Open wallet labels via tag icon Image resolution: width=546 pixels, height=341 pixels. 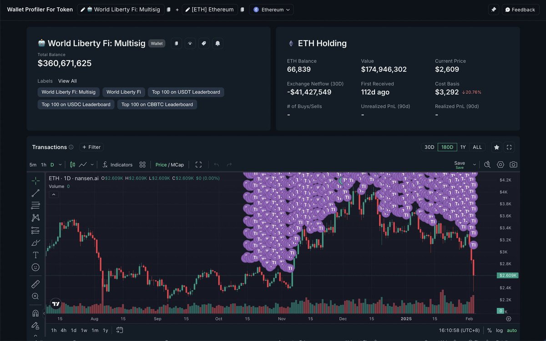pyautogui.click(x=203, y=43)
